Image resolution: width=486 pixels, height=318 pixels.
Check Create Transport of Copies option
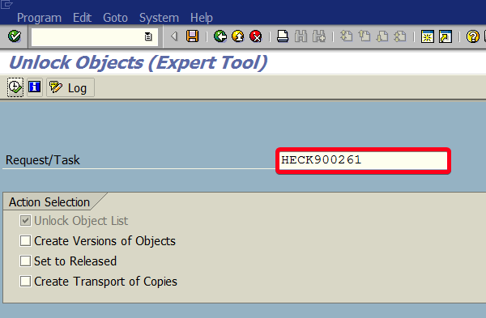tap(25, 282)
